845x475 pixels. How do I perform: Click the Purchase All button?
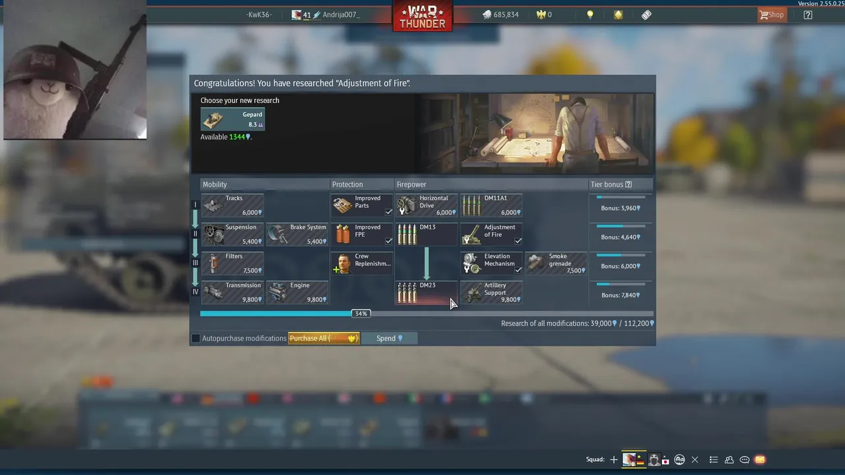pos(323,338)
